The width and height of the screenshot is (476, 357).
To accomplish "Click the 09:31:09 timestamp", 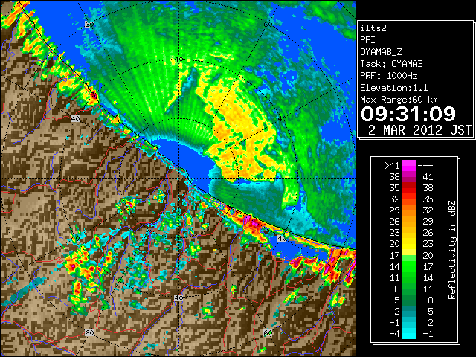I will tap(408, 114).
